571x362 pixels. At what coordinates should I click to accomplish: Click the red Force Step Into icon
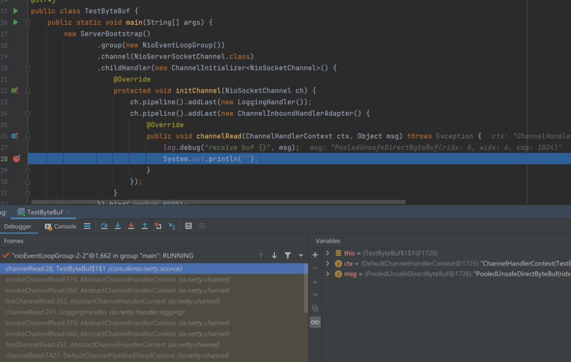click(x=131, y=226)
